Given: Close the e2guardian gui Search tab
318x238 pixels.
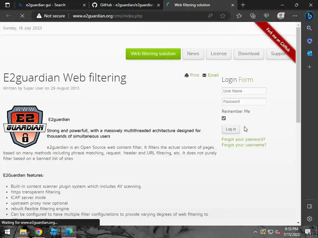Looking at the screenshot, I should pos(84,5).
